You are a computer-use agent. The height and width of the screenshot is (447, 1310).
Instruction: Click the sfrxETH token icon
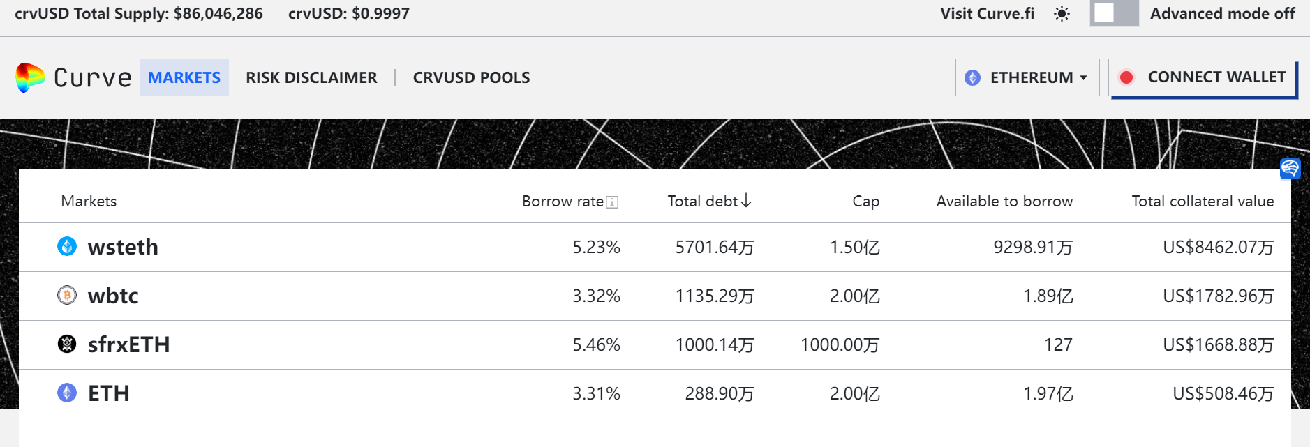click(x=67, y=344)
